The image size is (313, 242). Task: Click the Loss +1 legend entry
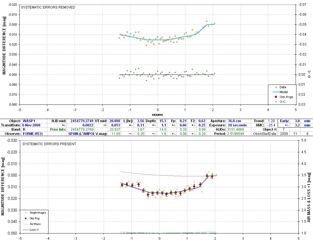(31, 230)
